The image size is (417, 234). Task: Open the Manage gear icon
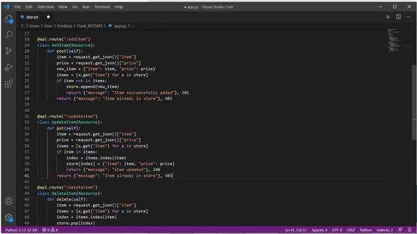8,218
